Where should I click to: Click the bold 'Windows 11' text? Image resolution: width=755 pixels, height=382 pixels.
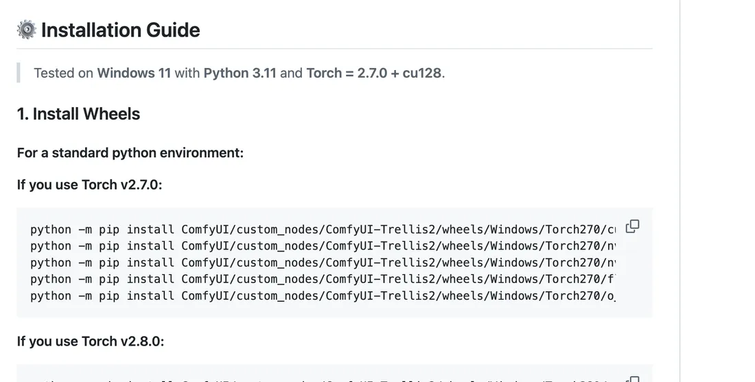[134, 74]
